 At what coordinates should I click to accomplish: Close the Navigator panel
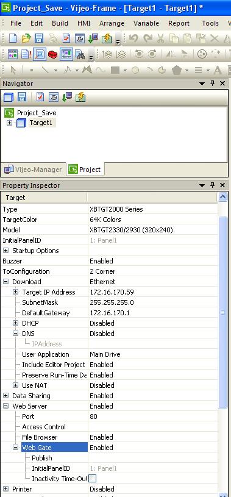222,84
